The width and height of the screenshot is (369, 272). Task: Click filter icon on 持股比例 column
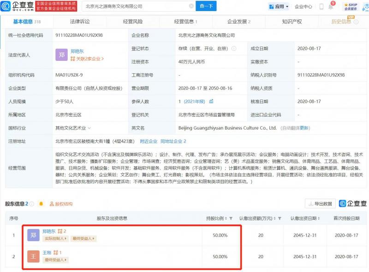[x=231, y=219]
